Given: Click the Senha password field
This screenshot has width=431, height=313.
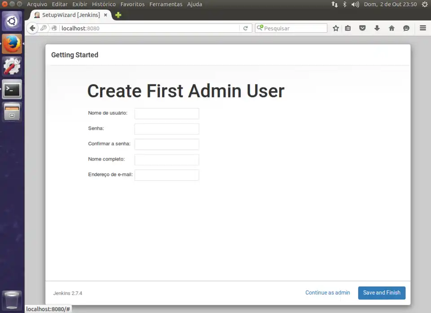Looking at the screenshot, I should 167,129.
